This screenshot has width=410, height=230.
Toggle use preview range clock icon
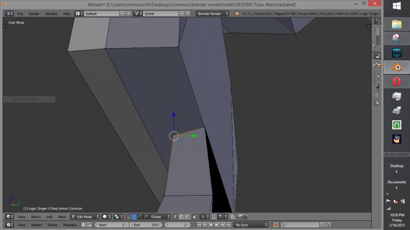[x=84, y=225]
